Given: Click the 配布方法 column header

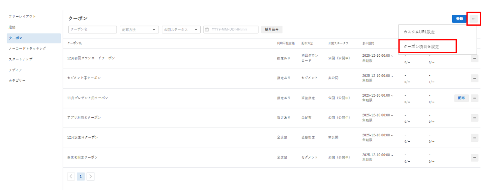Looking at the screenshot, I should click(x=307, y=43).
